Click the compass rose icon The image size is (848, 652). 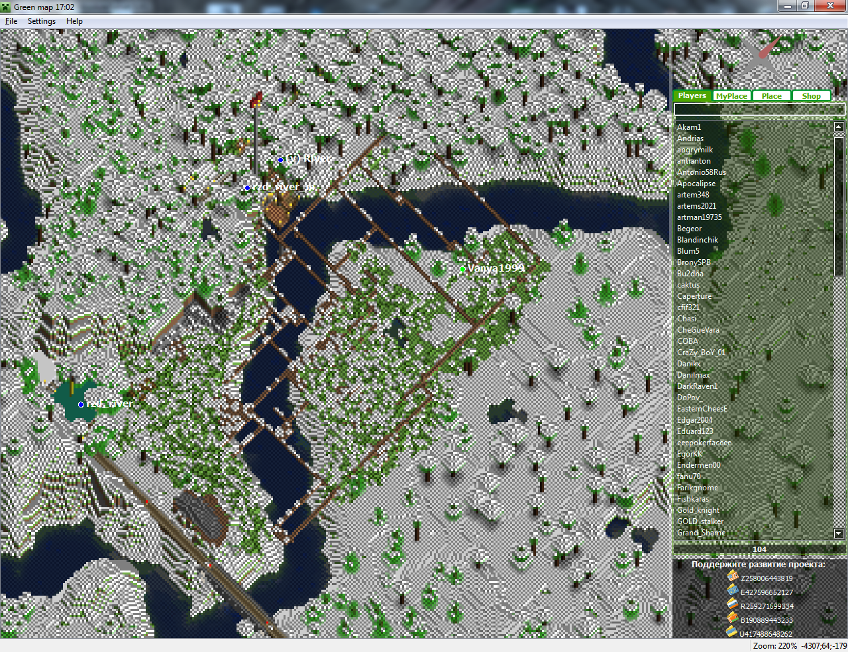coord(763,58)
